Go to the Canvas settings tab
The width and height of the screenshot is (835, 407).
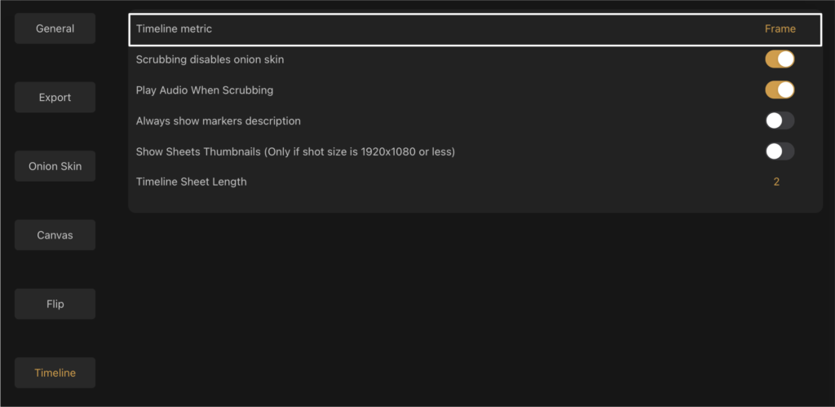(55, 235)
